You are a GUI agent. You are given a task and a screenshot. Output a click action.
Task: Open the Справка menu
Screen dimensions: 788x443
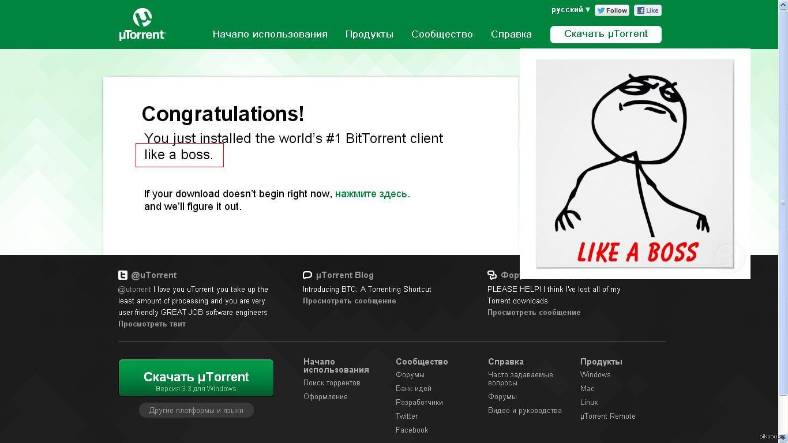[x=511, y=34]
